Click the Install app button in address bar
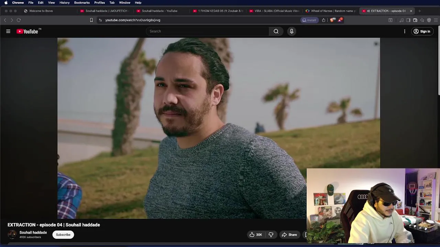The image size is (440, 247). 309,20
